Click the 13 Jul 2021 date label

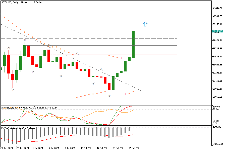pyautogui.click(x=87, y=148)
